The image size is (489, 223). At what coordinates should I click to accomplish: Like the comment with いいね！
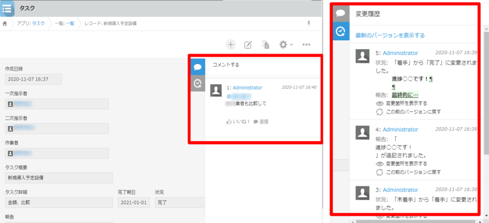238,122
